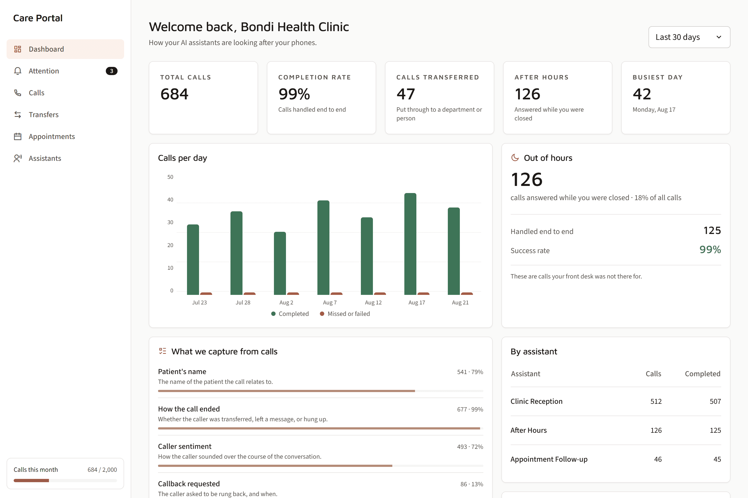This screenshot has height=498, width=748.
Task: Click the Caller sentiment title
Action: (x=185, y=447)
